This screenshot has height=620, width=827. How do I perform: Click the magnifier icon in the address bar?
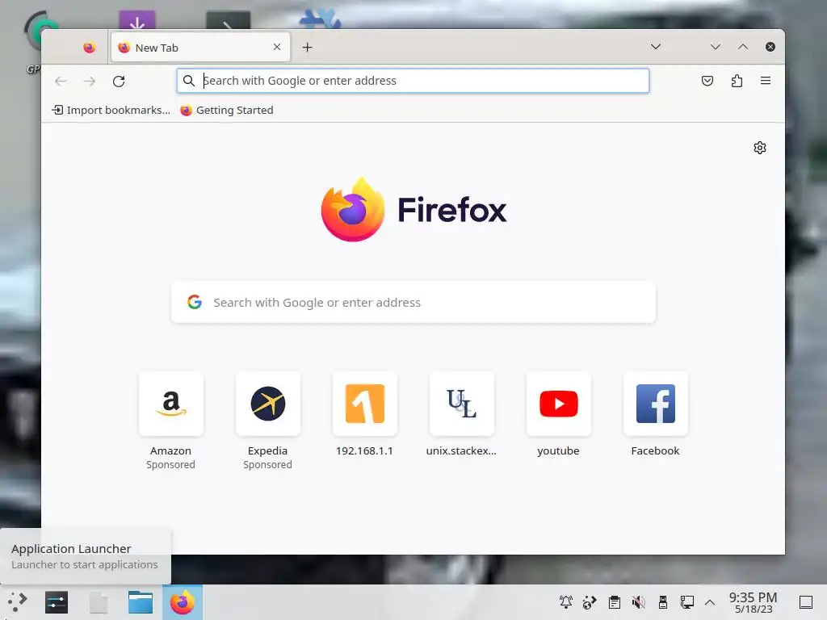189,81
